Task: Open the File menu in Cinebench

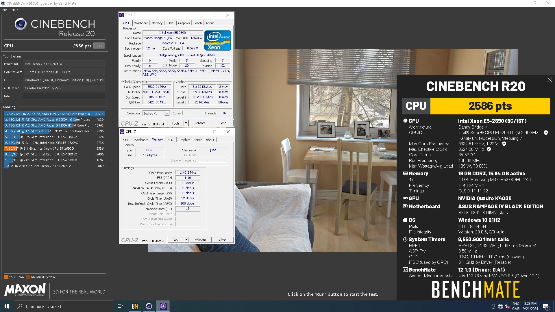Action: pos(5,10)
